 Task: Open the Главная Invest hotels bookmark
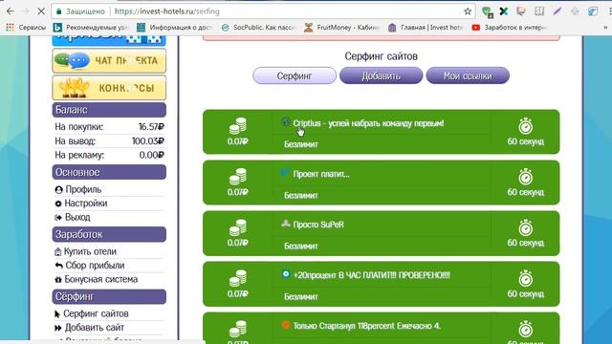click(426, 28)
